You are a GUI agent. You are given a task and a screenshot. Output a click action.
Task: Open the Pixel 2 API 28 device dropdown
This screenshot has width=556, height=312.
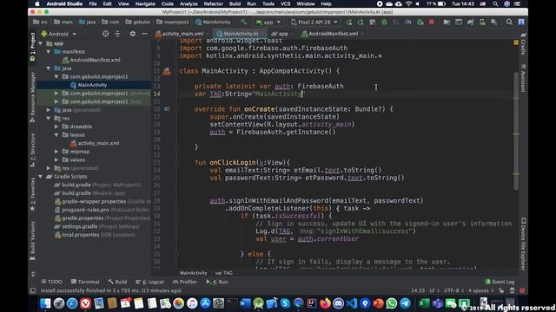click(x=314, y=22)
